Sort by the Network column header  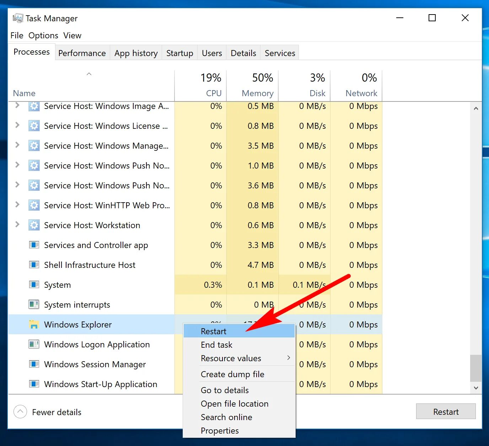tap(356, 86)
